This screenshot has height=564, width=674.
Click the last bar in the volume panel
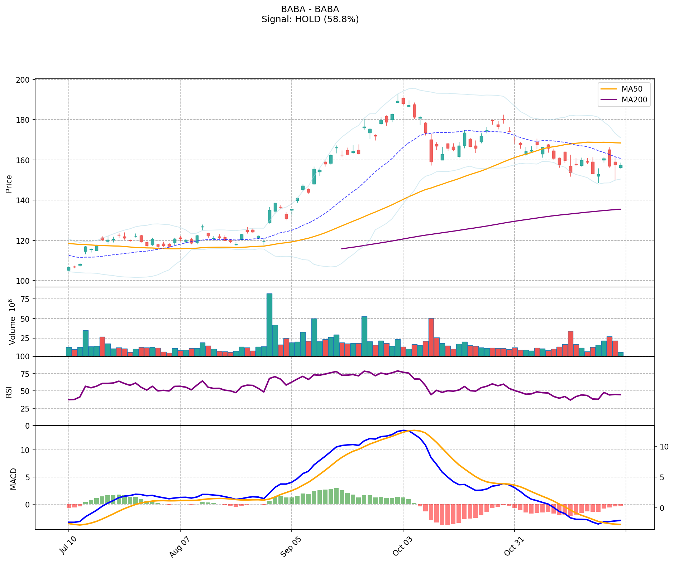pyautogui.click(x=621, y=354)
